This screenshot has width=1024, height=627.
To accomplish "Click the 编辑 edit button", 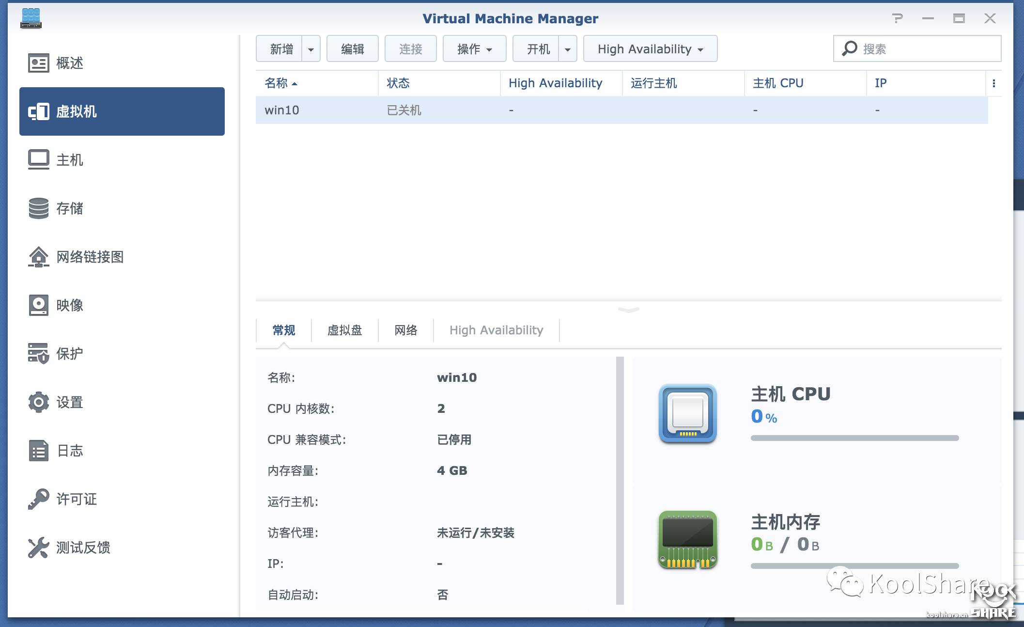I will (x=352, y=49).
